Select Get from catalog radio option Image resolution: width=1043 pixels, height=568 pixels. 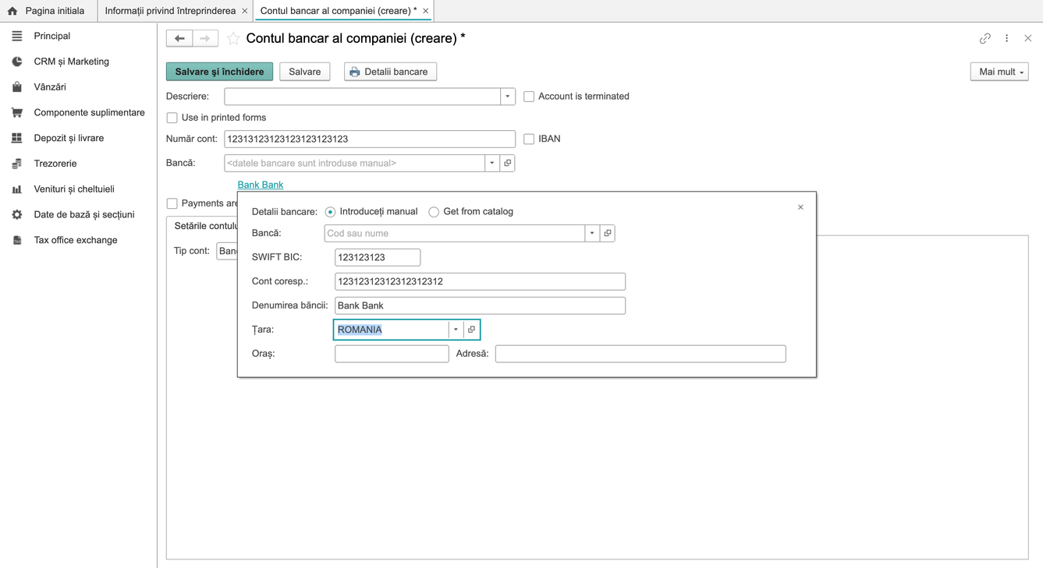(434, 212)
